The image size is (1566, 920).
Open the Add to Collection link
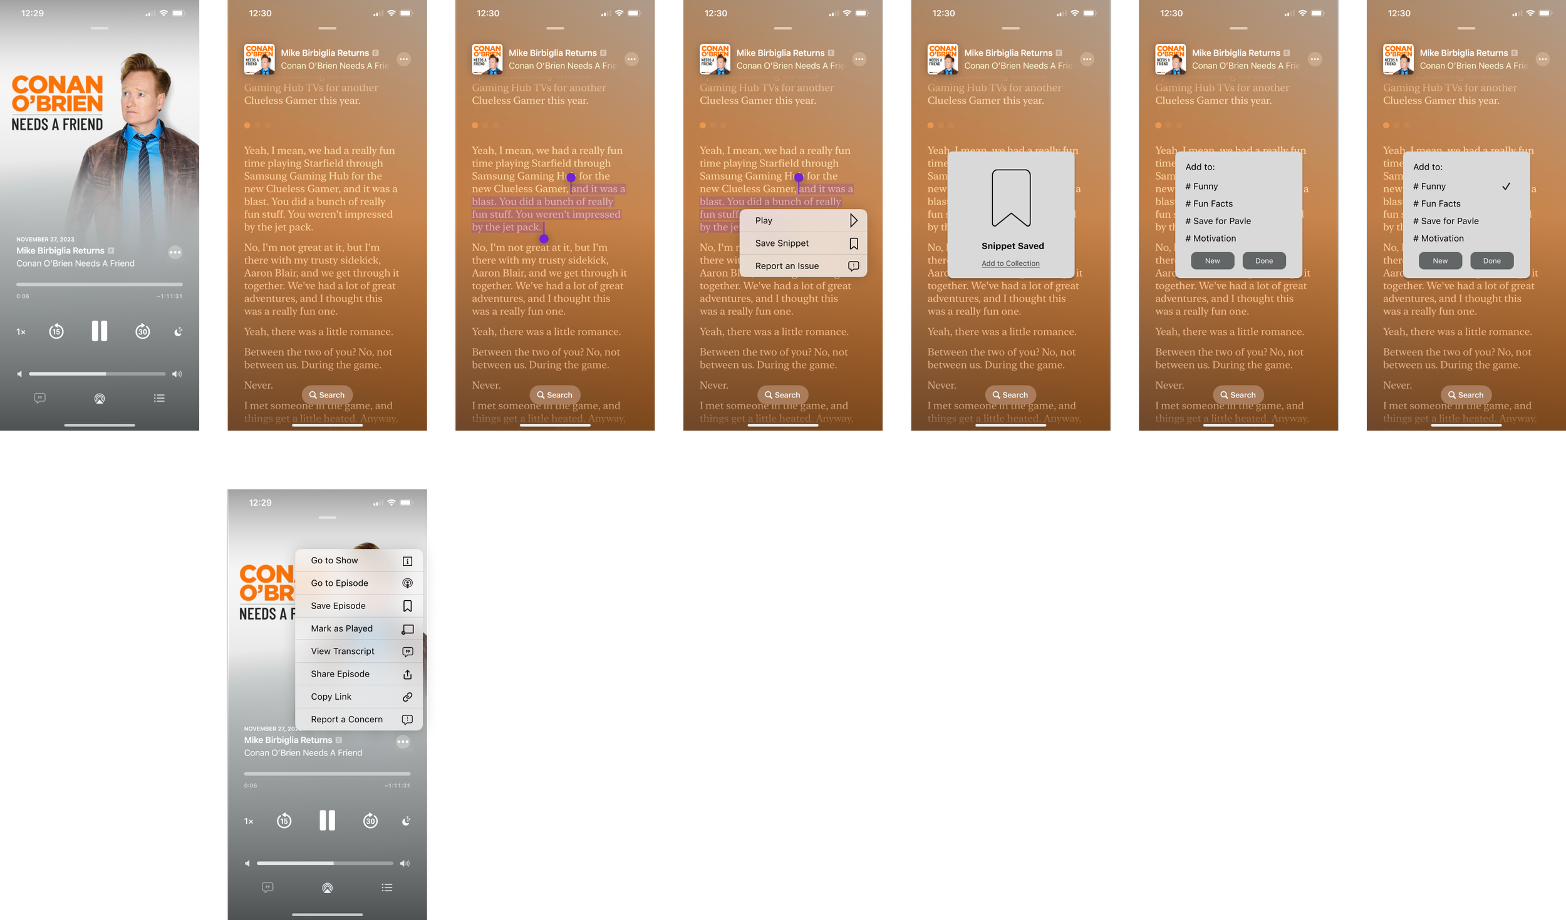coord(1010,263)
